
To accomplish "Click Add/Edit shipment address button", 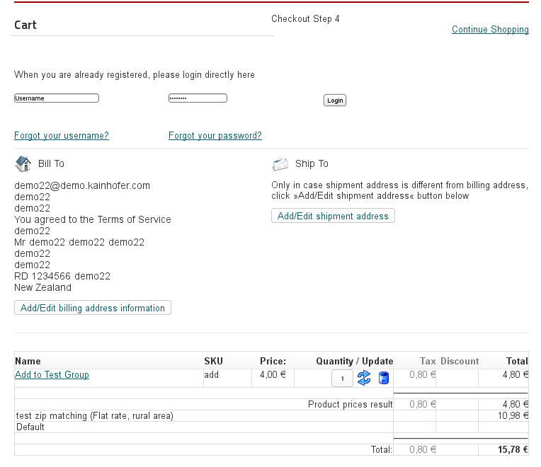I will (x=333, y=216).
